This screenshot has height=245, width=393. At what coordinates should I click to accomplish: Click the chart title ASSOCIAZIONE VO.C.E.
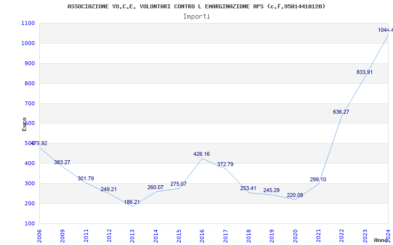(196, 6)
